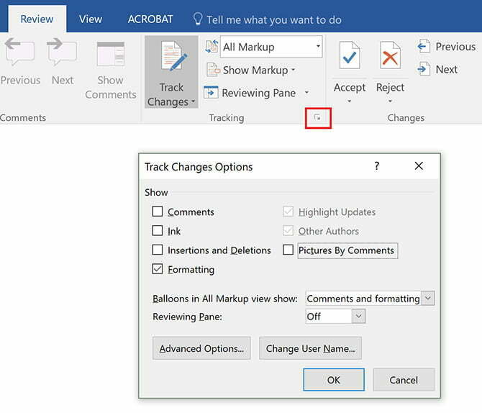The width and height of the screenshot is (482, 413).
Task: Uncheck the Formatting checkbox
Action: point(158,269)
